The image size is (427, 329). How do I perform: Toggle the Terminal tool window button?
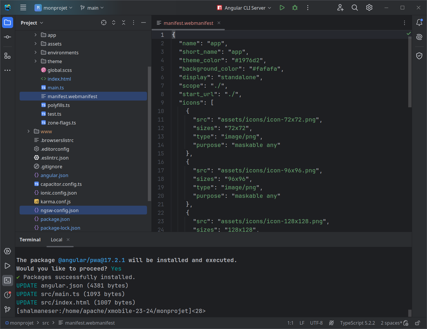click(8, 280)
